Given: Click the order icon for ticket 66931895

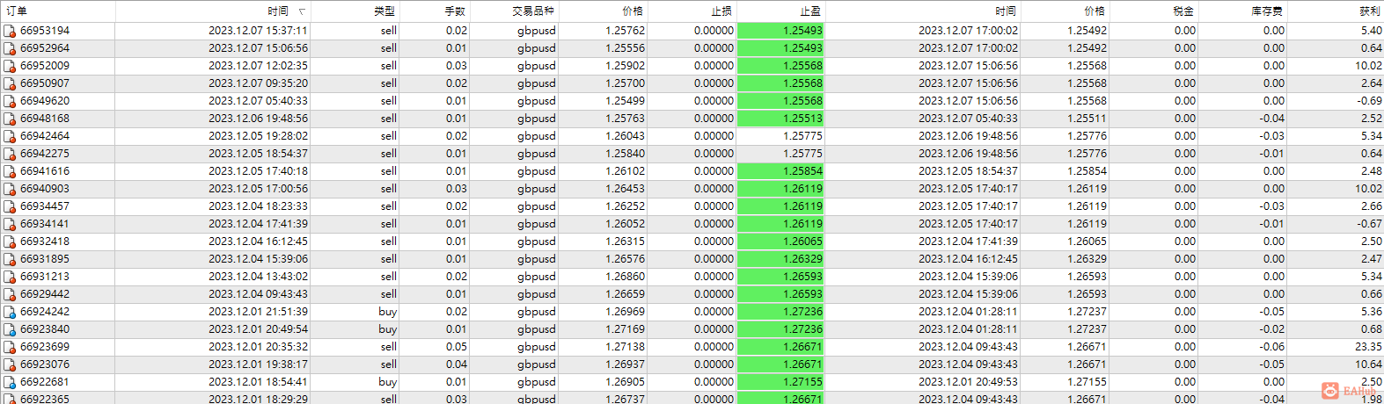Looking at the screenshot, I should tap(10, 259).
